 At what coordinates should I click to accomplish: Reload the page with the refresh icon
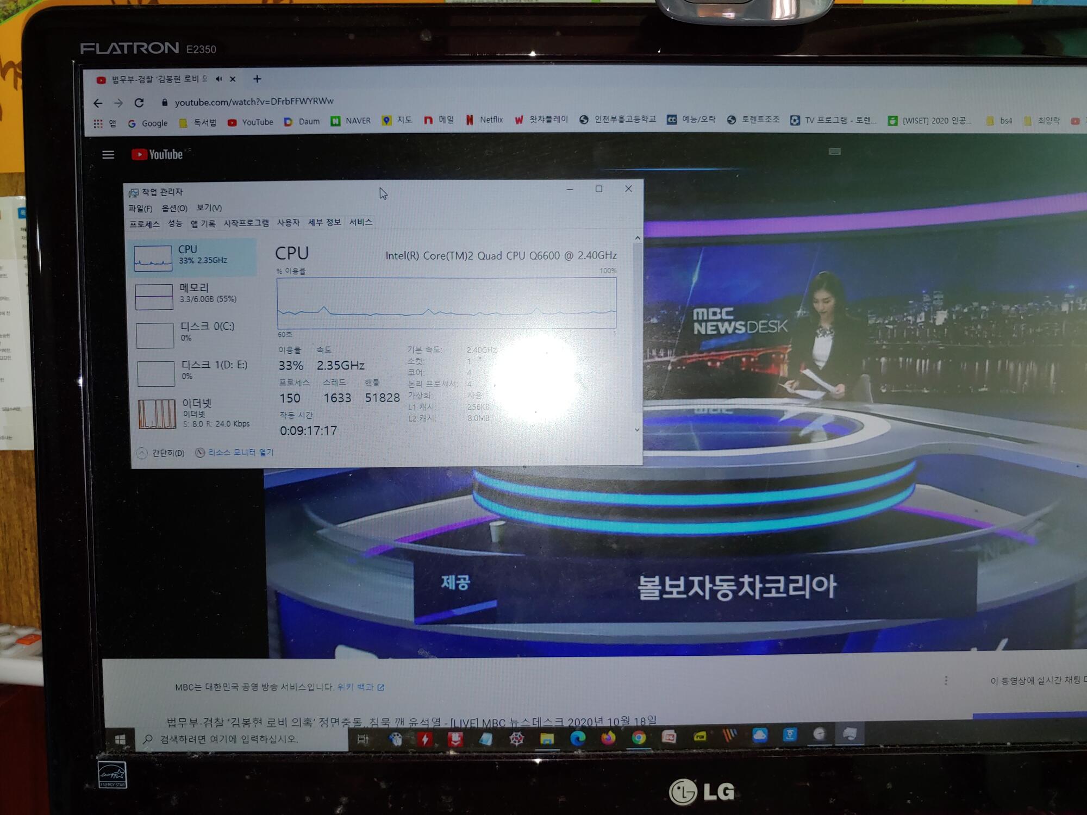click(x=139, y=103)
